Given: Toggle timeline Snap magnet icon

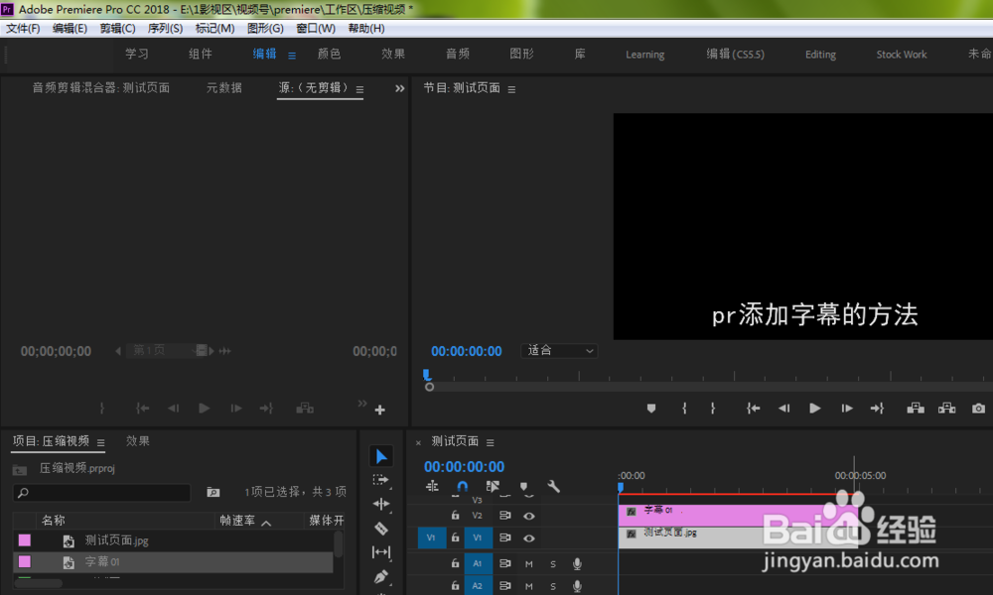Looking at the screenshot, I should pyautogui.click(x=463, y=486).
